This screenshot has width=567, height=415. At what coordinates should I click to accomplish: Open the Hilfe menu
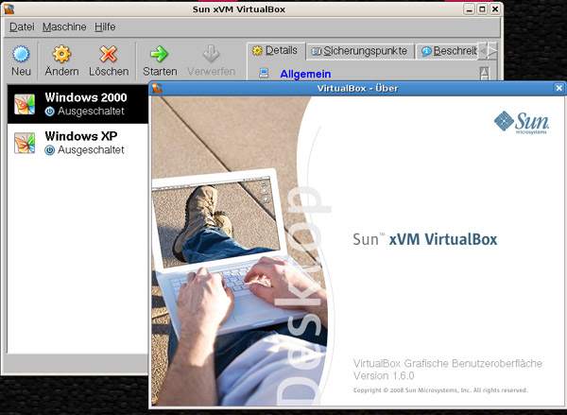coord(105,27)
